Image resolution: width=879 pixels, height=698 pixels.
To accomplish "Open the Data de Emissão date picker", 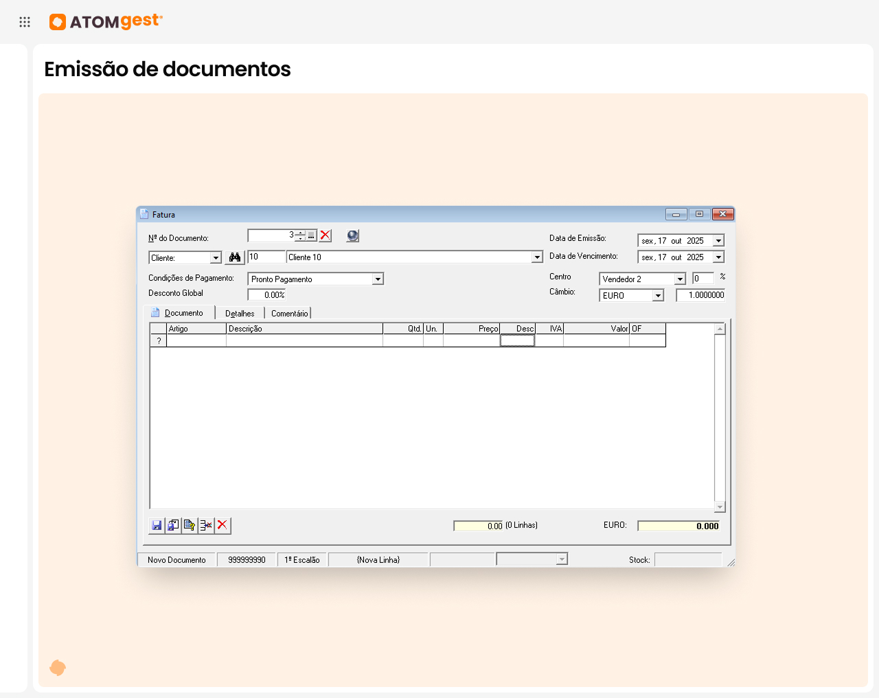I will coord(718,241).
